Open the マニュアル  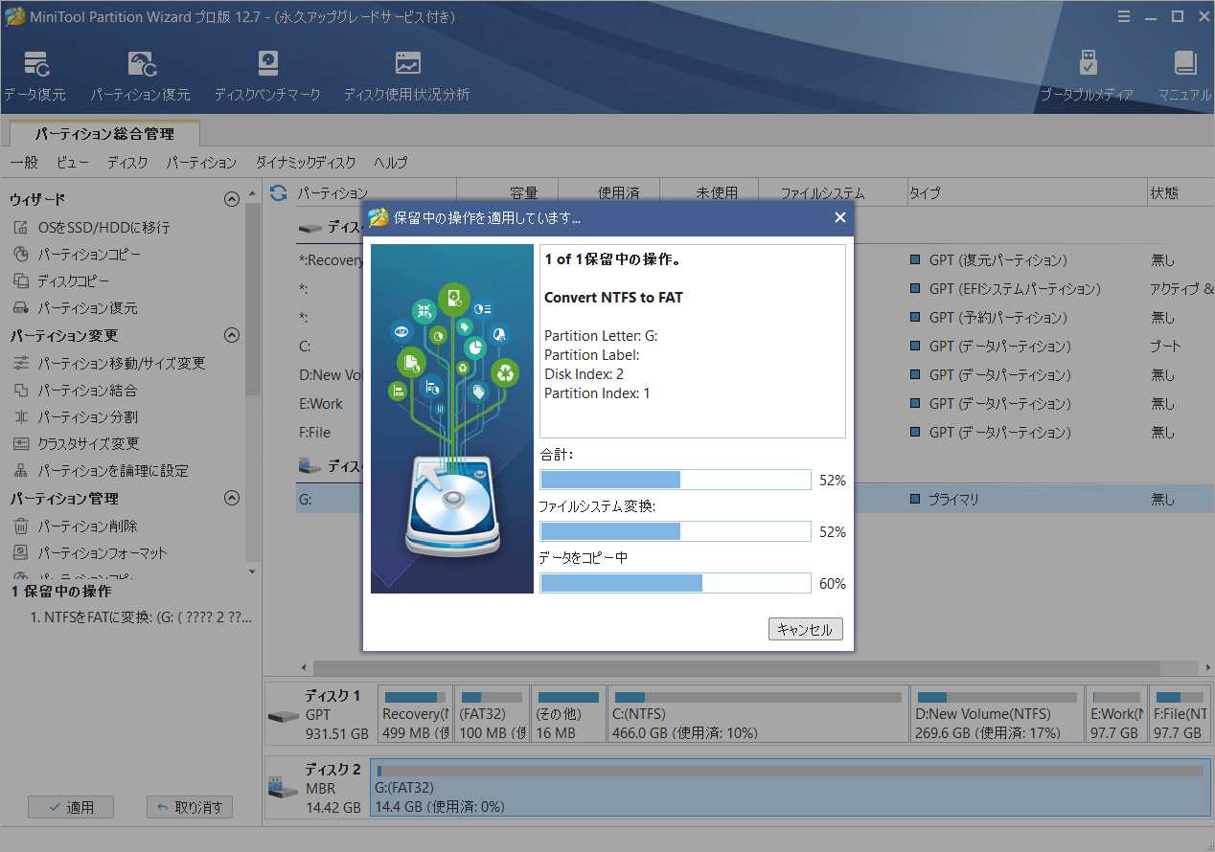[x=1184, y=76]
